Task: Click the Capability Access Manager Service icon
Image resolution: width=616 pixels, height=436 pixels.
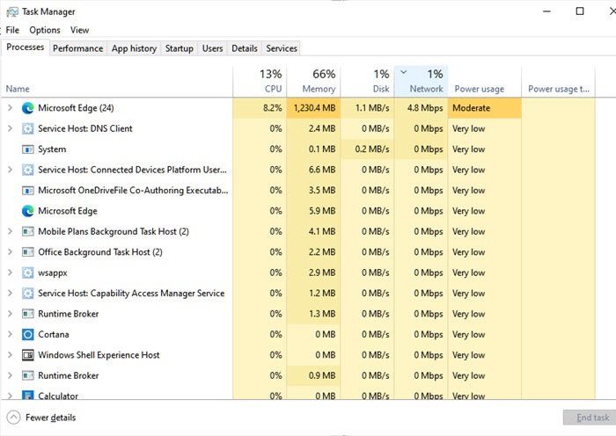Action: (27, 293)
